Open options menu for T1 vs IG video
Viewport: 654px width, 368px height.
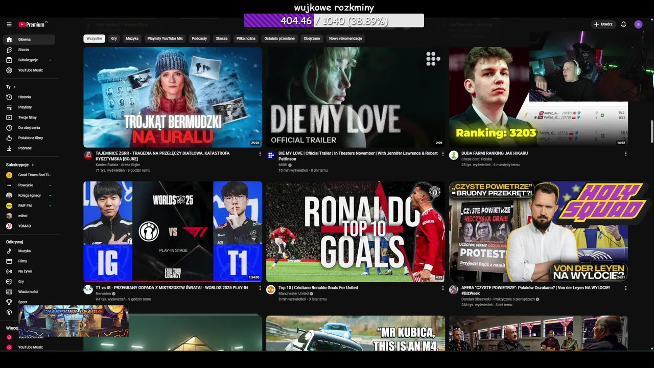[260, 288]
